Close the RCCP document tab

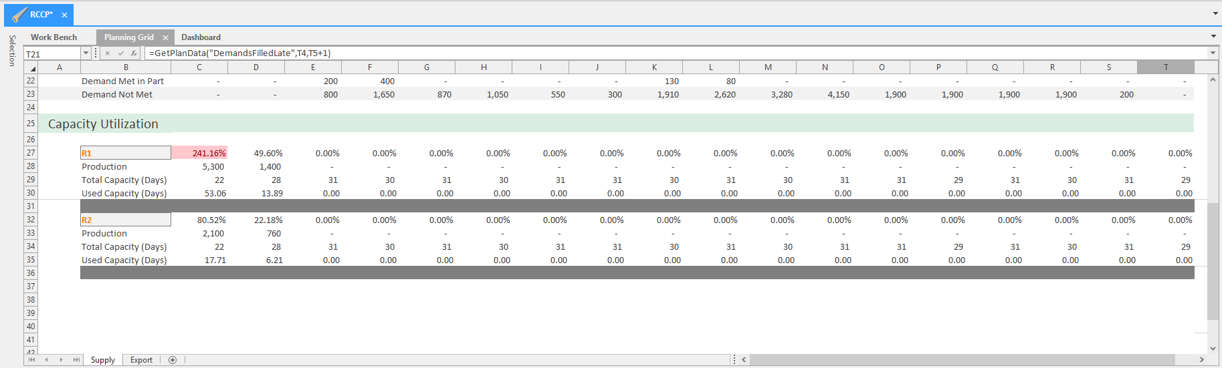click(64, 15)
